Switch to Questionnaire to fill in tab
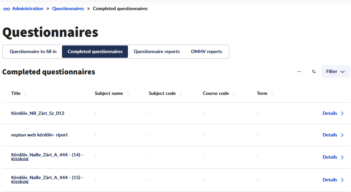 (x=33, y=52)
